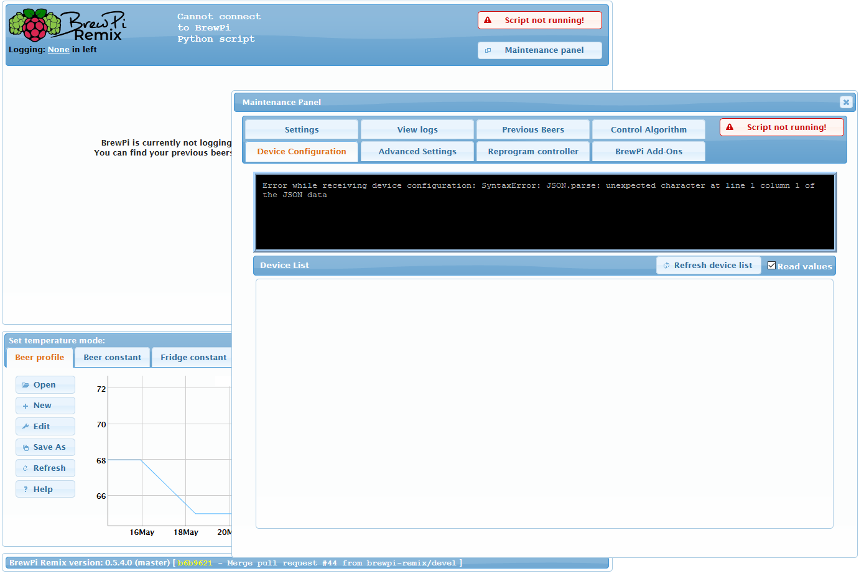Image resolution: width=864 pixels, height=576 pixels.
Task: Click the 70 temperature axis label
Action: (101, 425)
